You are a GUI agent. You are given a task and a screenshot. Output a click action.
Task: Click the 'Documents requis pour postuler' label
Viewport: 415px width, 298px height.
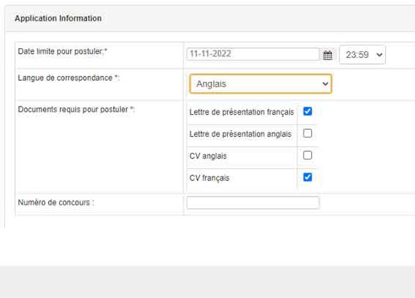click(x=76, y=109)
